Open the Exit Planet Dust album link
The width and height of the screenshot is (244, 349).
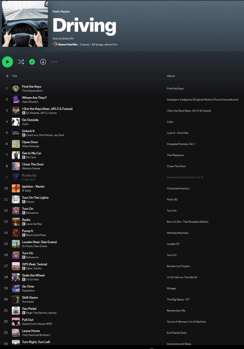click(177, 333)
